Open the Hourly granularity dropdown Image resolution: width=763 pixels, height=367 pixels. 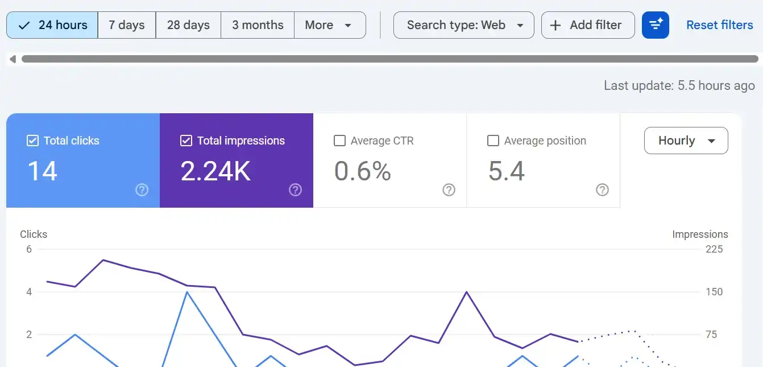(686, 141)
